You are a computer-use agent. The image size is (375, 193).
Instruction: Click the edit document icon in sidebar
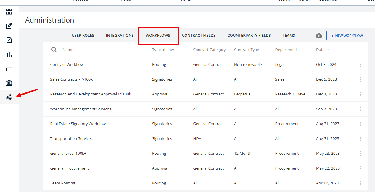pos(9,26)
